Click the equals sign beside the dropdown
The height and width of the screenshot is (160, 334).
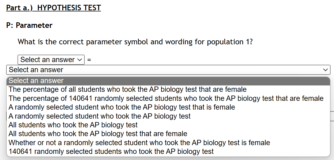(88, 60)
